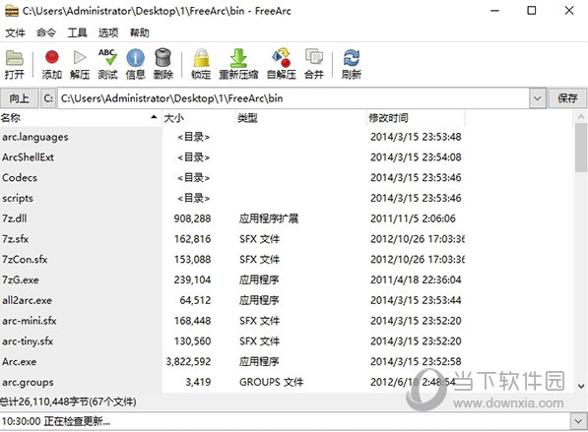Click the Lock (锁定) padlock icon
This screenshot has width=588, height=432.
tap(201, 58)
